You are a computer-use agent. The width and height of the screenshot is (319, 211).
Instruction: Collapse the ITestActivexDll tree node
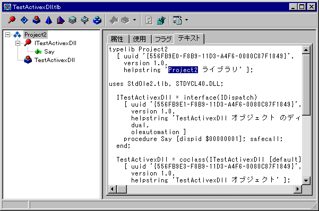(18, 43)
